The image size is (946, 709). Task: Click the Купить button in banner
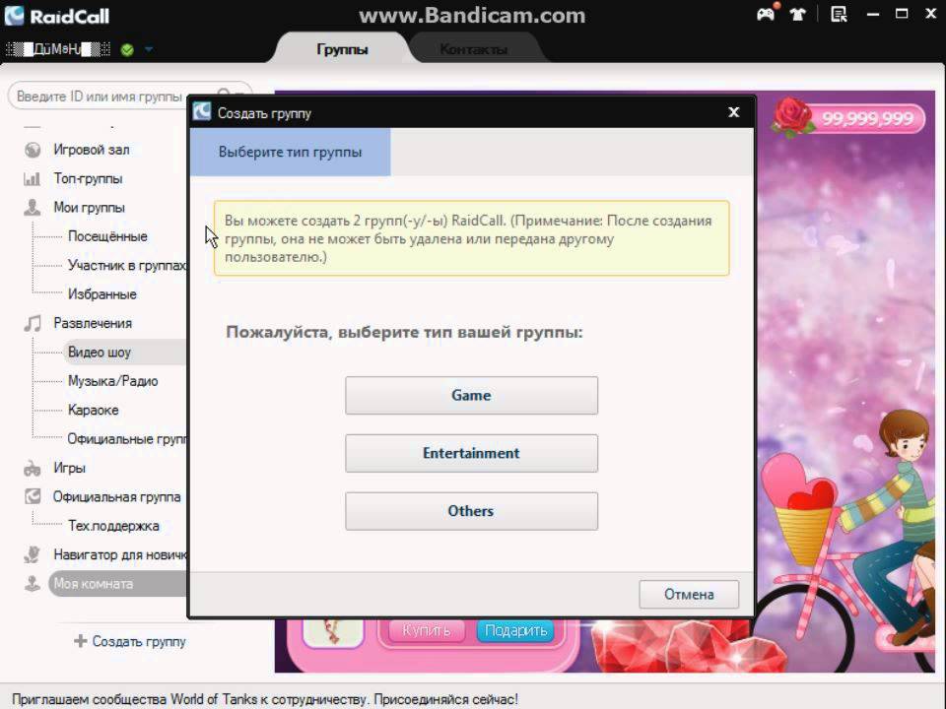[427, 630]
